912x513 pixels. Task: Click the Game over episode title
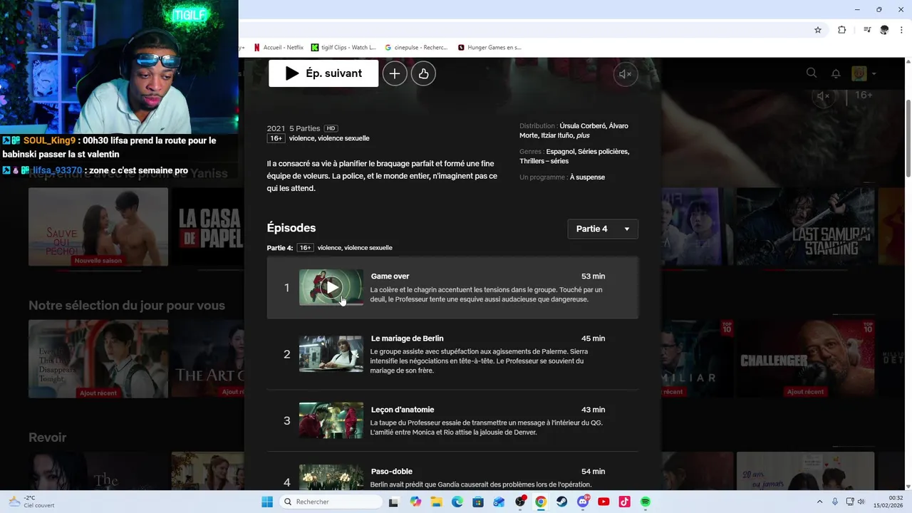(390, 276)
